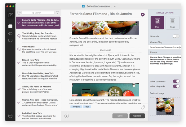Click the ARTICLE OPTIONS heading
Image resolution: width=186 pixels, height=127 pixels.
(165, 13)
